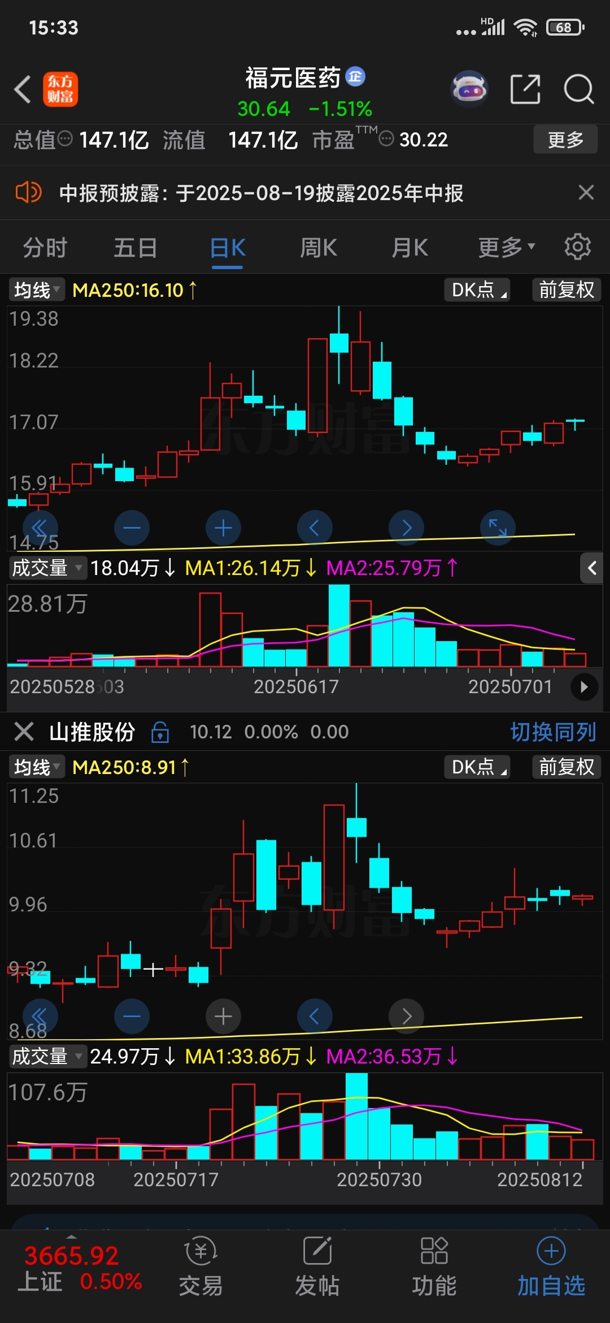Tap the enterprise badge next to 福元医药
The height and width of the screenshot is (1323, 610).
click(355, 76)
